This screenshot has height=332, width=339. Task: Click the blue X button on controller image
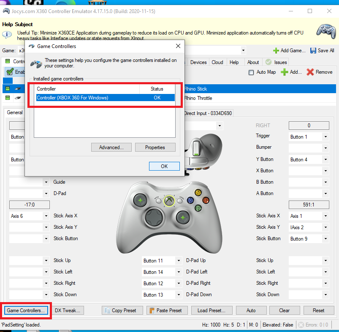coord(190,201)
